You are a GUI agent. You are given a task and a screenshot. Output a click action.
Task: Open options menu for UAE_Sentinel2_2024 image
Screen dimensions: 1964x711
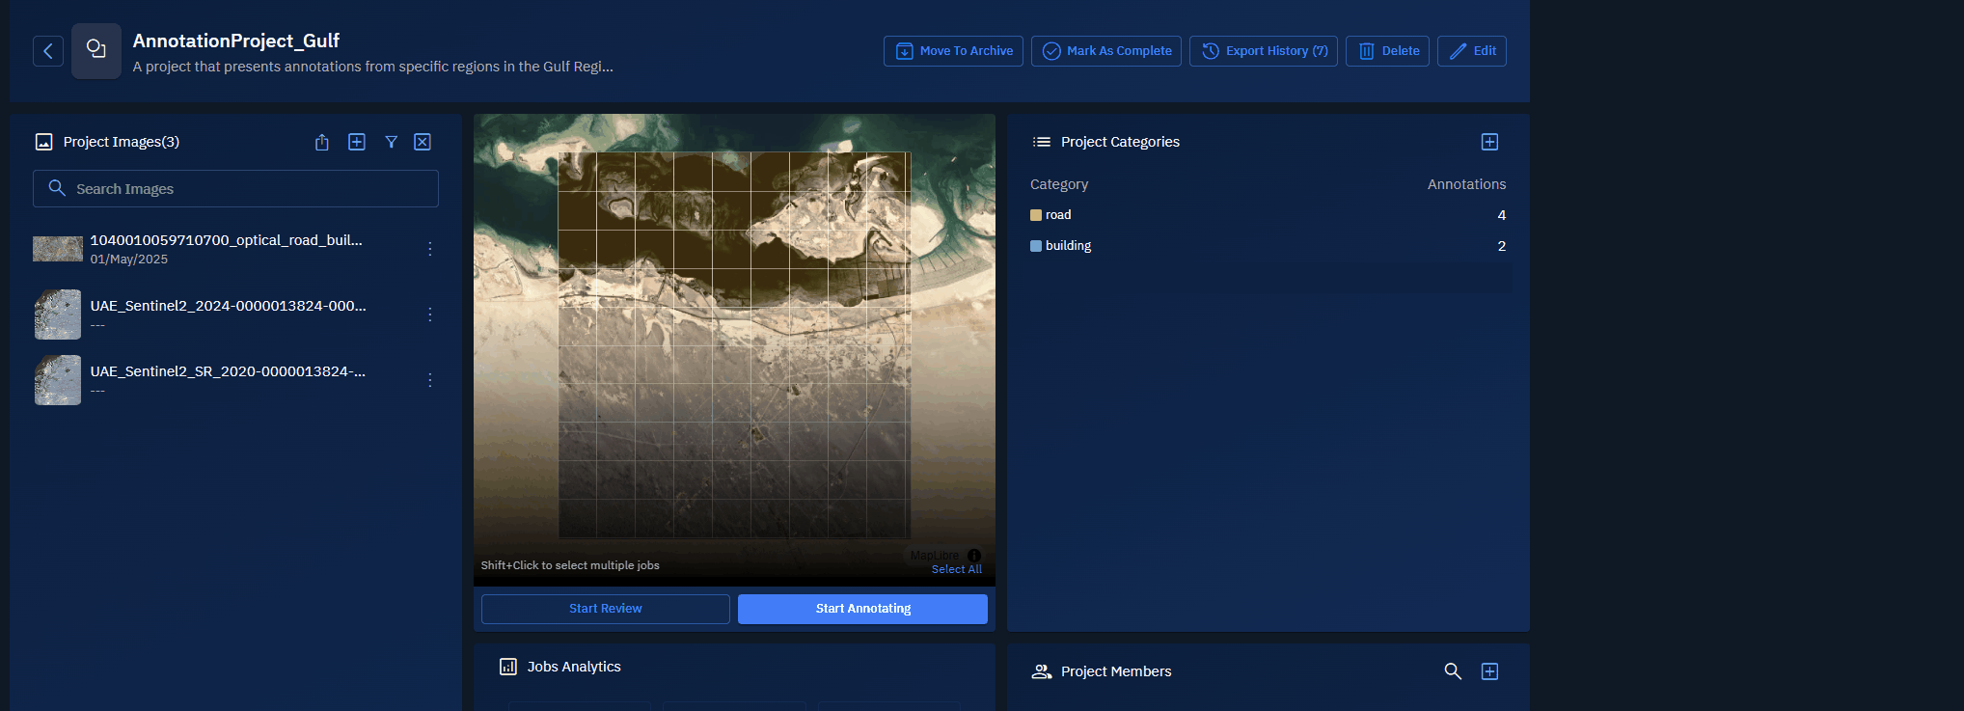pos(430,314)
